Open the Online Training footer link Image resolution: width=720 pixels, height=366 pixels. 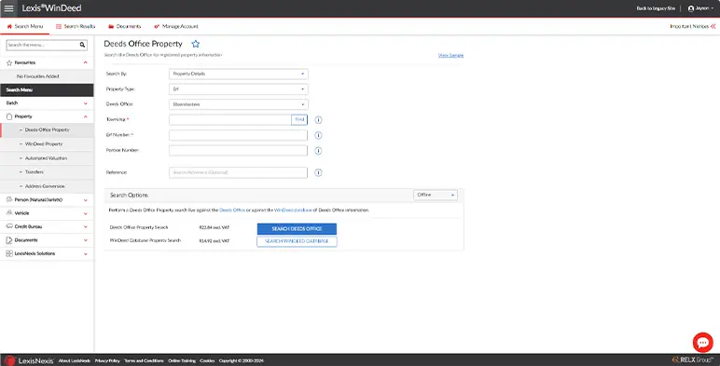pyautogui.click(x=182, y=361)
